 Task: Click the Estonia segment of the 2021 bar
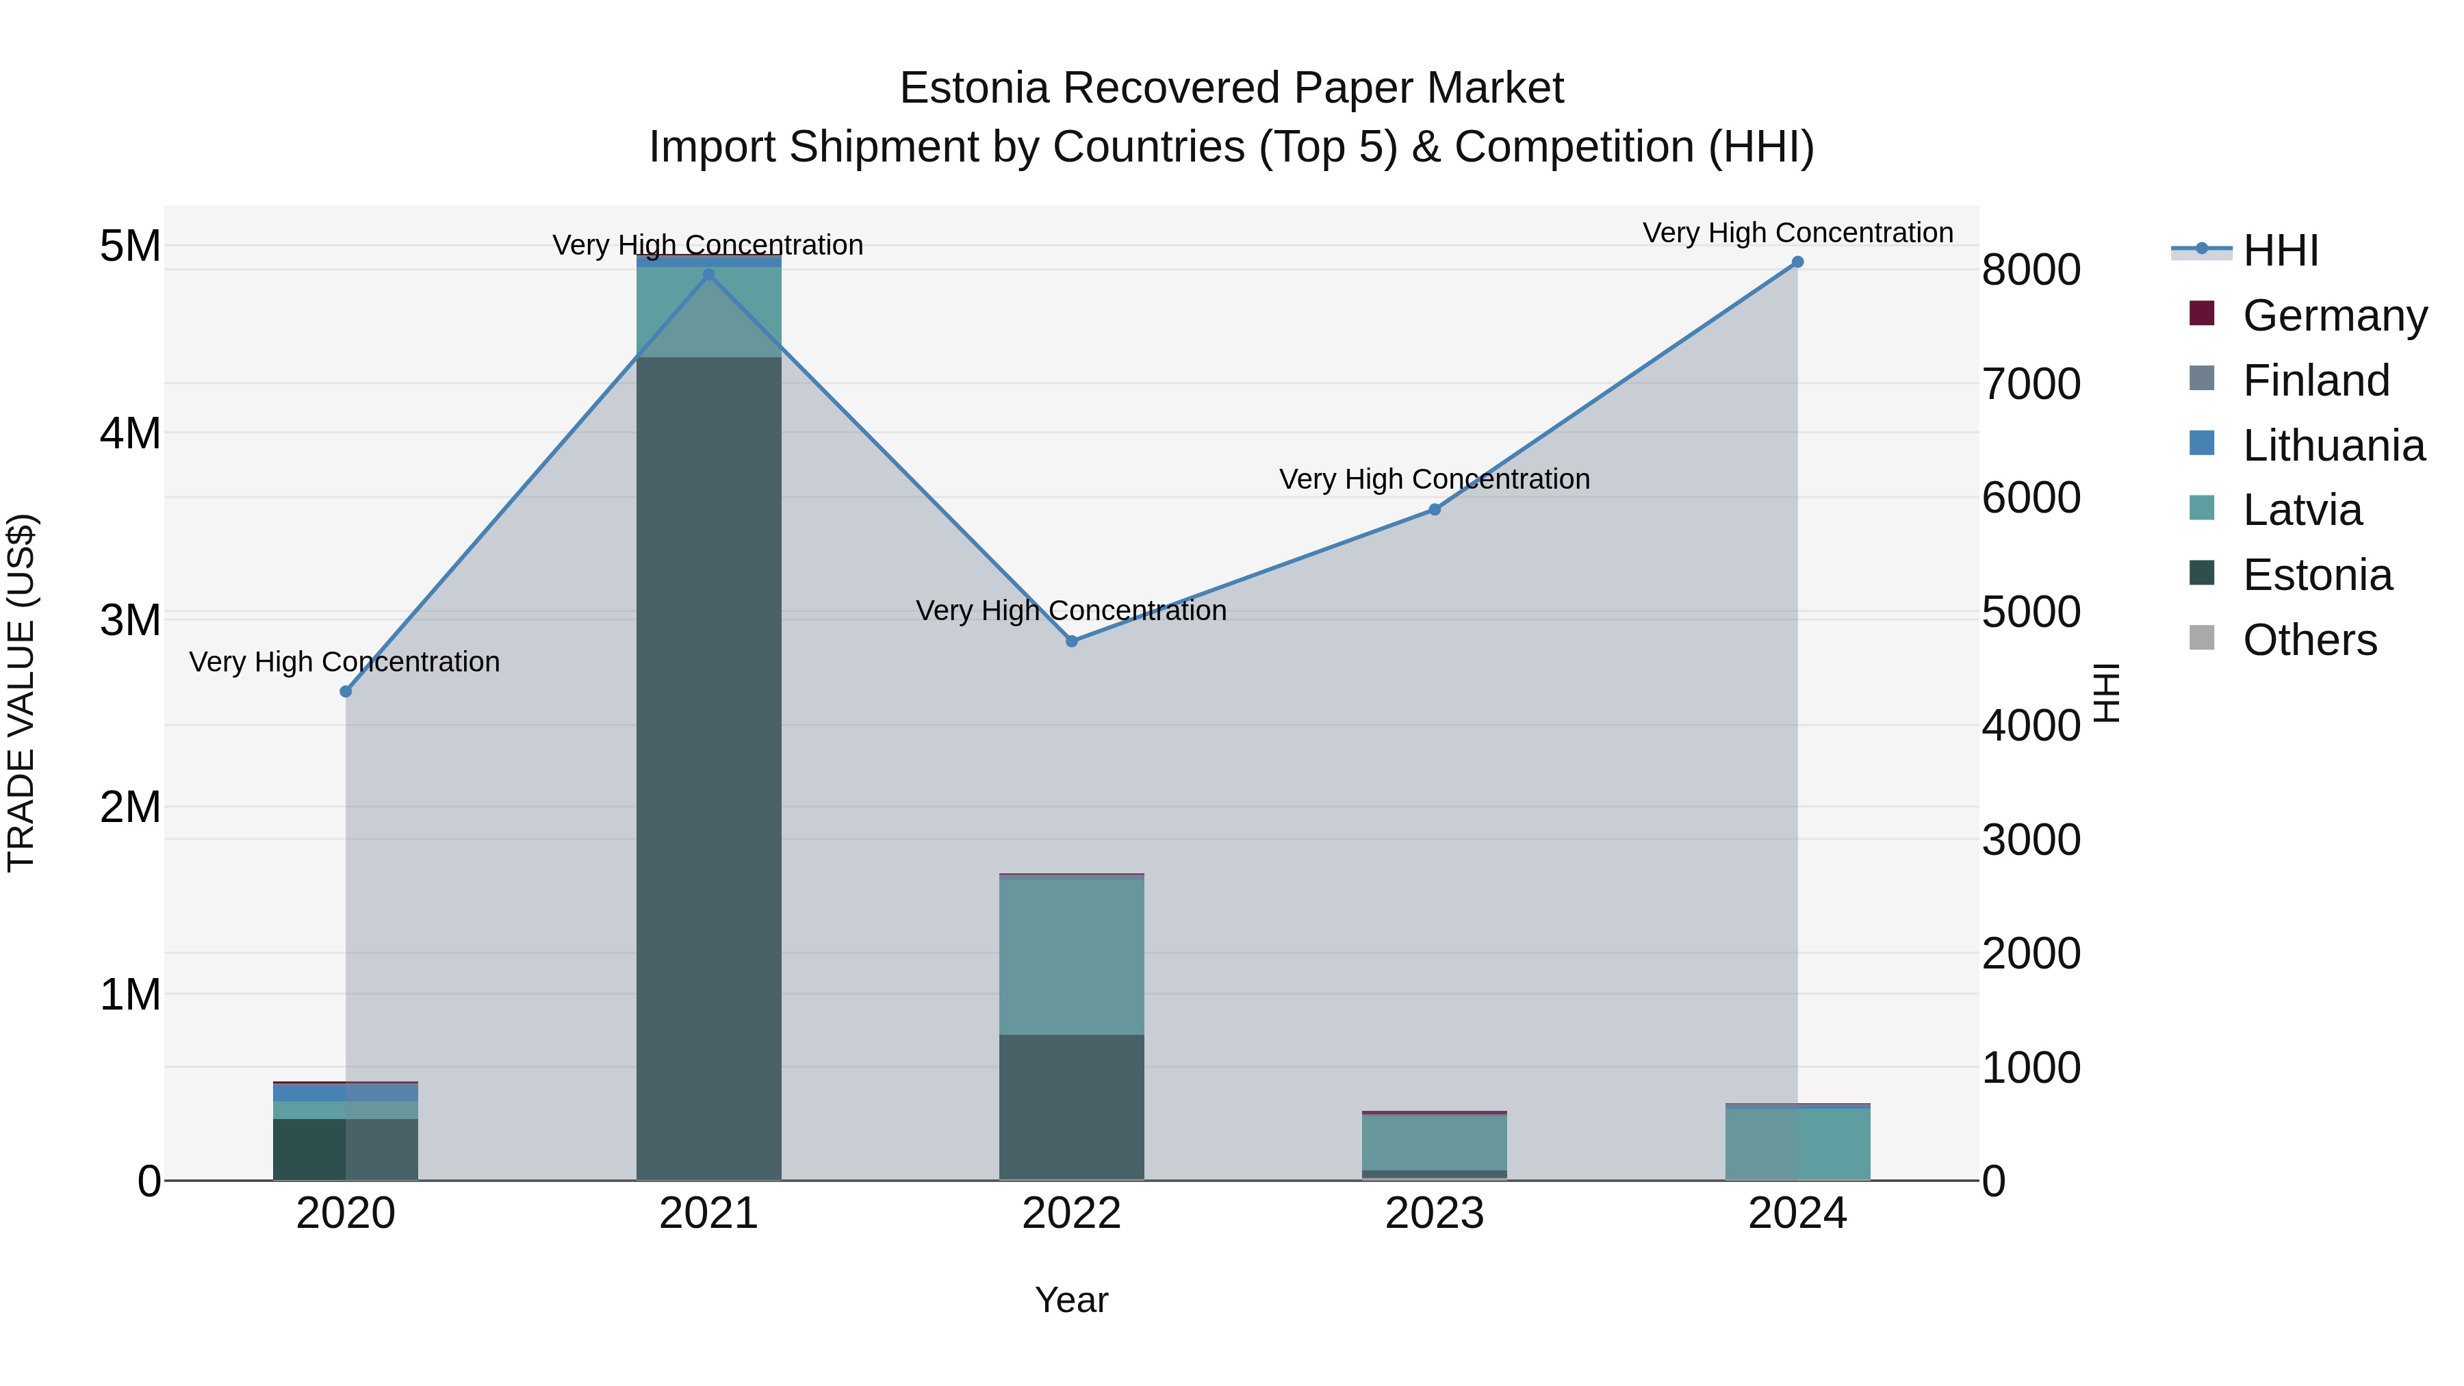click(x=709, y=768)
